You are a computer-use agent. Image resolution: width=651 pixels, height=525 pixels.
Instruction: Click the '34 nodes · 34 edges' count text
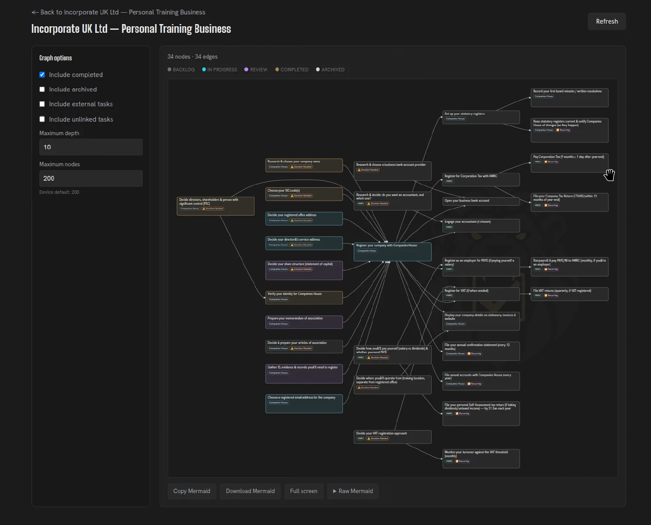[193, 57]
